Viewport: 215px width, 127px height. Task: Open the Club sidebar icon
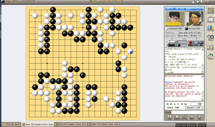pos(211,38)
